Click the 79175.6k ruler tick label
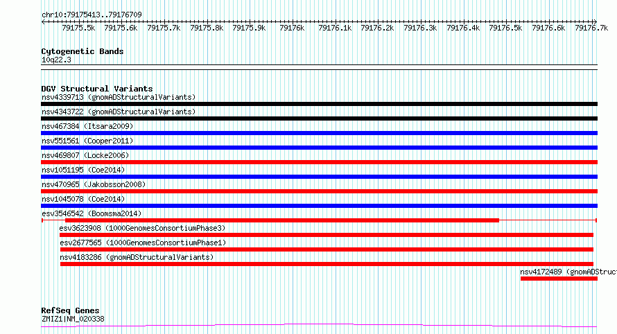The height and width of the screenshot is (334, 617). tap(121, 28)
